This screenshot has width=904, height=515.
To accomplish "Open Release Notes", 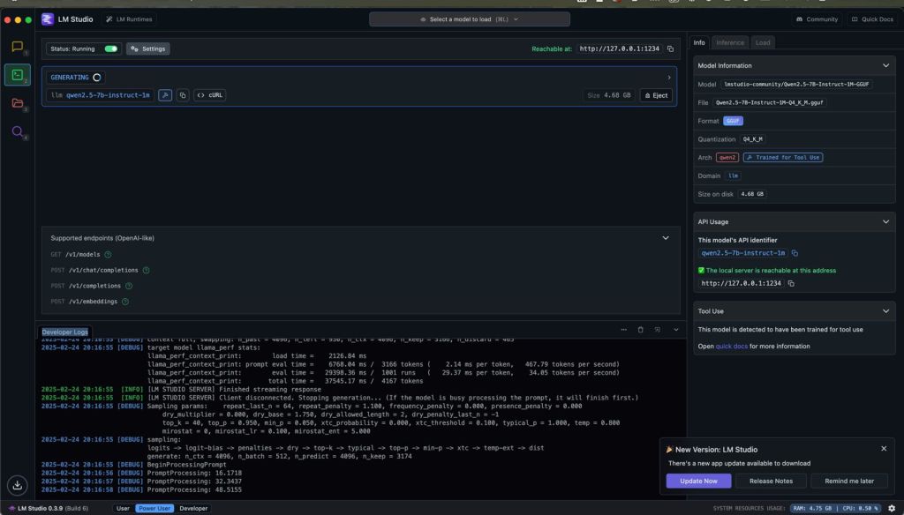I will coord(771,481).
